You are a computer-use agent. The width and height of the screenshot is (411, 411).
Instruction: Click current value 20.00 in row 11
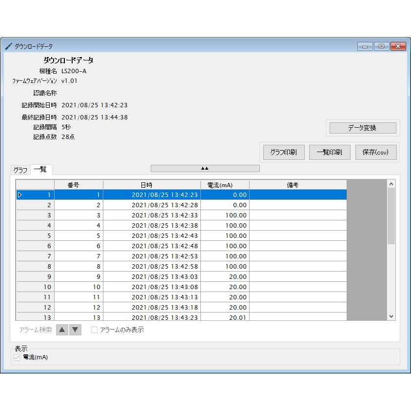[x=225, y=297]
